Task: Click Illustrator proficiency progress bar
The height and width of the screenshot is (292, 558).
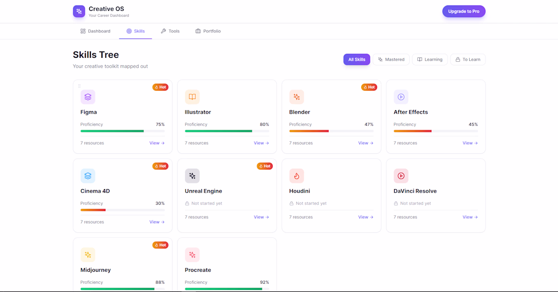Action: 227,131
